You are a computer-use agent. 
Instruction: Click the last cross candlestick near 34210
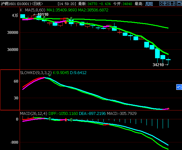[x=168, y=60]
